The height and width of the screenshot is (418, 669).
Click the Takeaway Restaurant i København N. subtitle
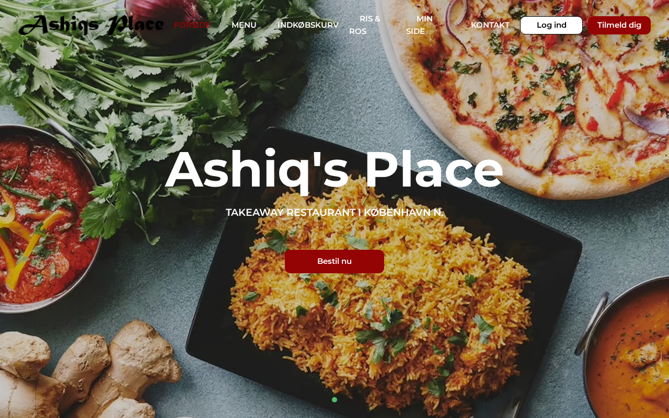tap(334, 213)
